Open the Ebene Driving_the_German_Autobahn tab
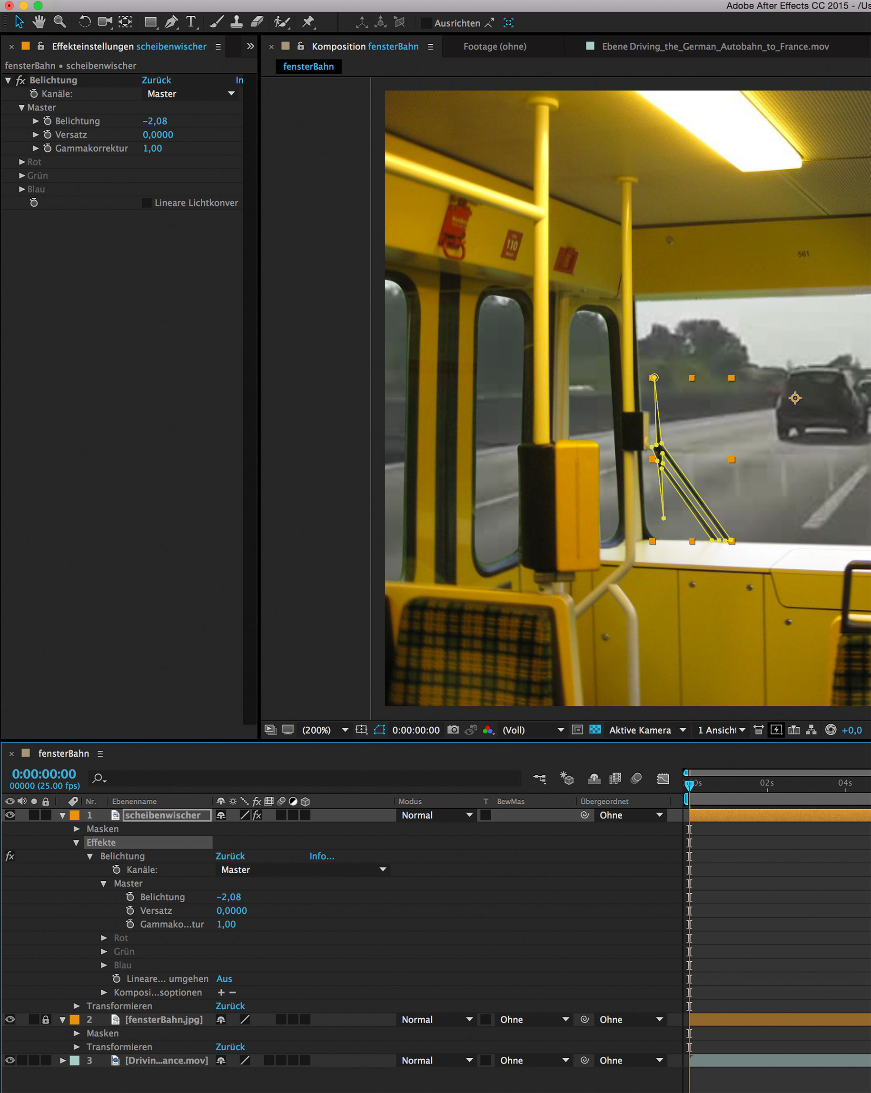 (715, 47)
